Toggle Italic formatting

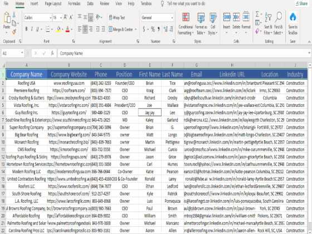pos(32,30)
